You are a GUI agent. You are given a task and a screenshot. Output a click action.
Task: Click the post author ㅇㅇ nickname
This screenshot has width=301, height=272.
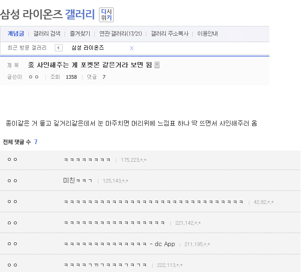click(x=33, y=77)
